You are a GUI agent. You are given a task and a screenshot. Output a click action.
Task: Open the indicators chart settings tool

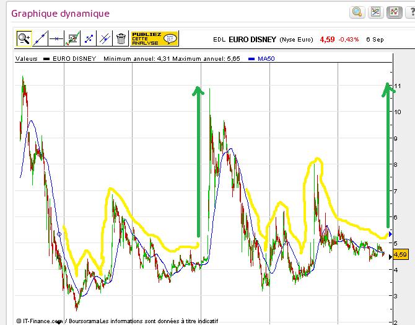pos(72,38)
